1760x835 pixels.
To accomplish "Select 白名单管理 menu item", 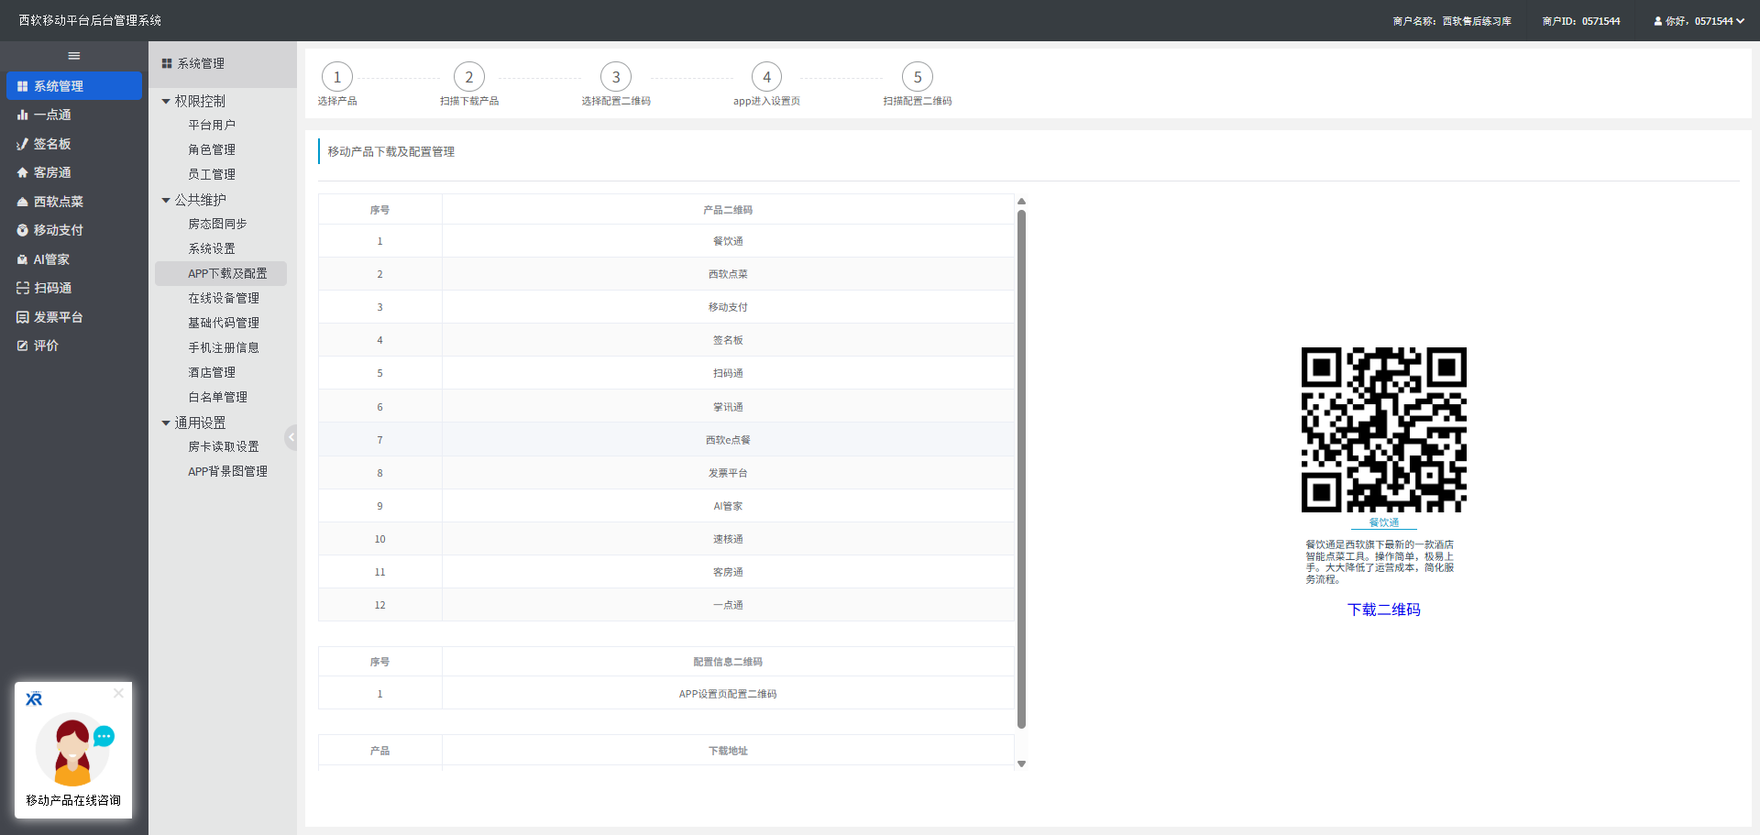I will point(217,397).
